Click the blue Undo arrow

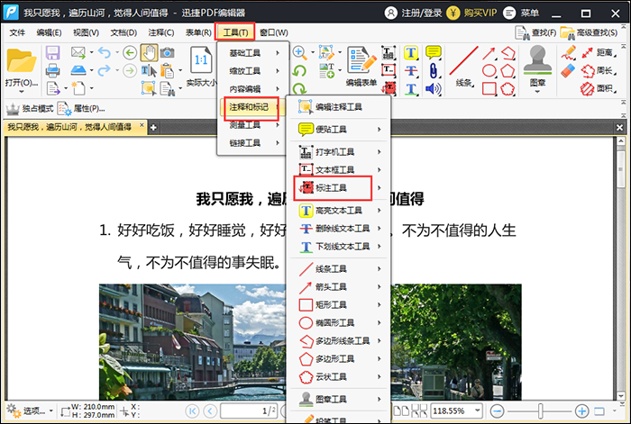[105, 52]
